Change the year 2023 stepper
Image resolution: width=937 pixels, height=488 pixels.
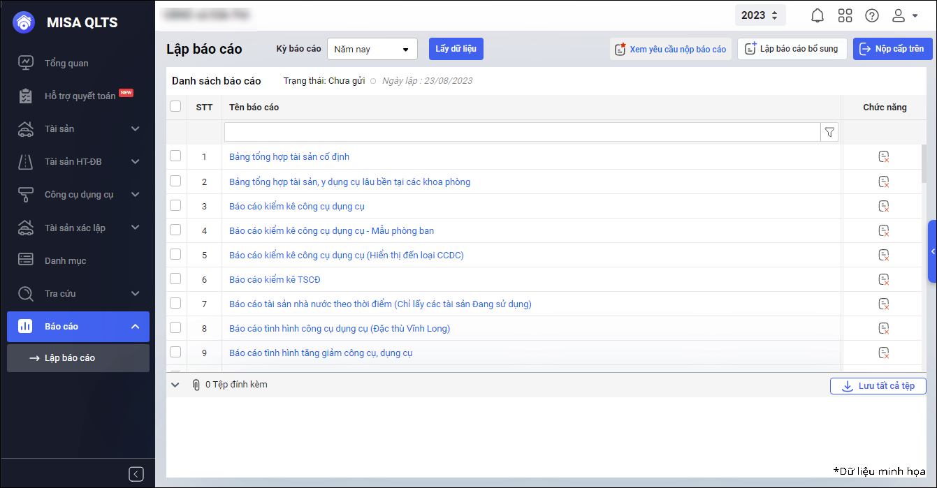(x=760, y=15)
